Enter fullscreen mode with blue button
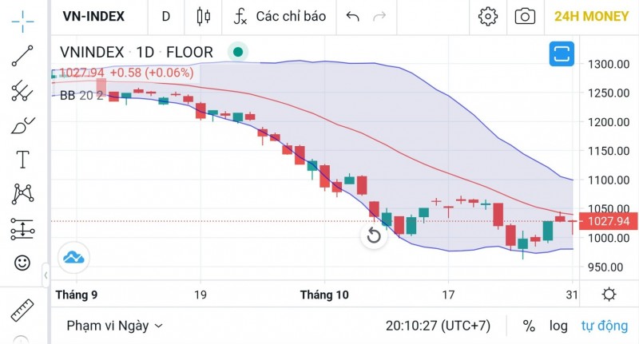The image size is (639, 344). click(562, 54)
